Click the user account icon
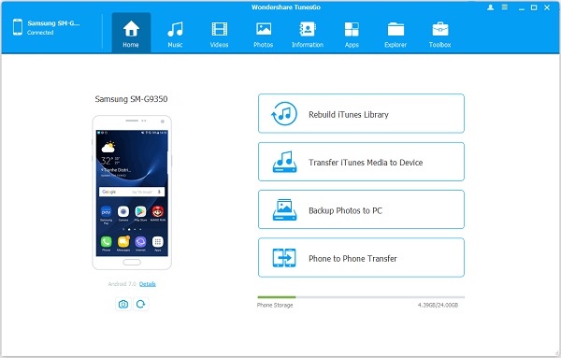561x358 pixels. tap(491, 7)
